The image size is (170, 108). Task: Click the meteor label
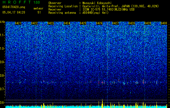(x=38, y=8)
